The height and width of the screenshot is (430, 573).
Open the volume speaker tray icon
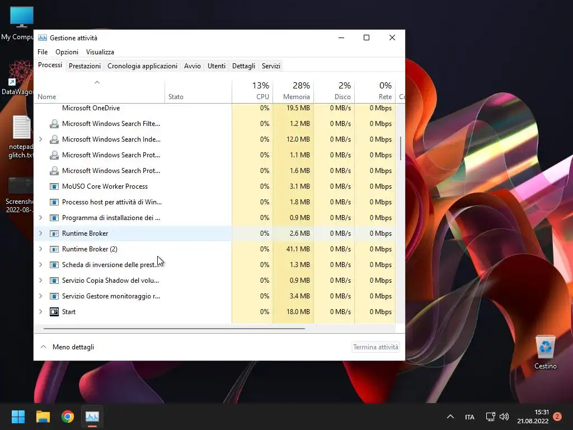pyautogui.click(x=504, y=417)
